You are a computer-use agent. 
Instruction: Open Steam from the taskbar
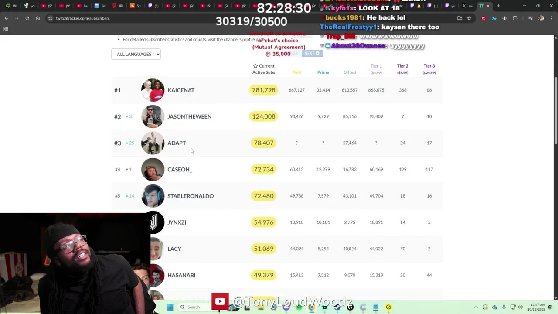tap(337, 307)
